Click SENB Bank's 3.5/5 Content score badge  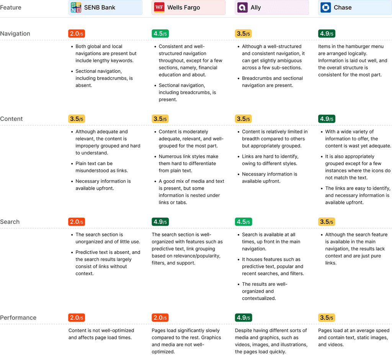click(x=77, y=119)
